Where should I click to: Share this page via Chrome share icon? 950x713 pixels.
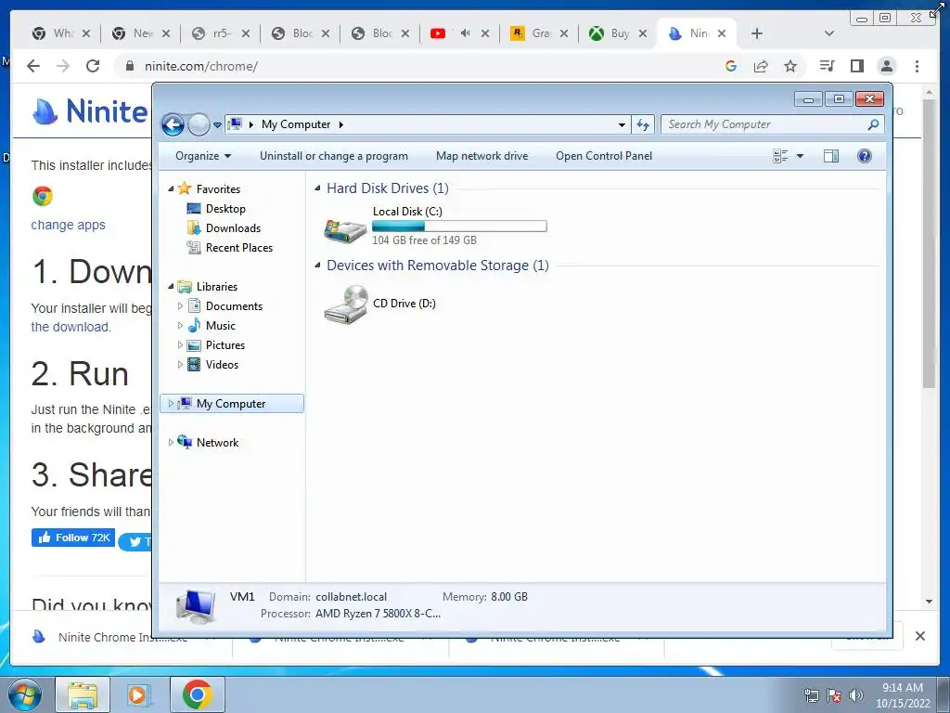[761, 66]
